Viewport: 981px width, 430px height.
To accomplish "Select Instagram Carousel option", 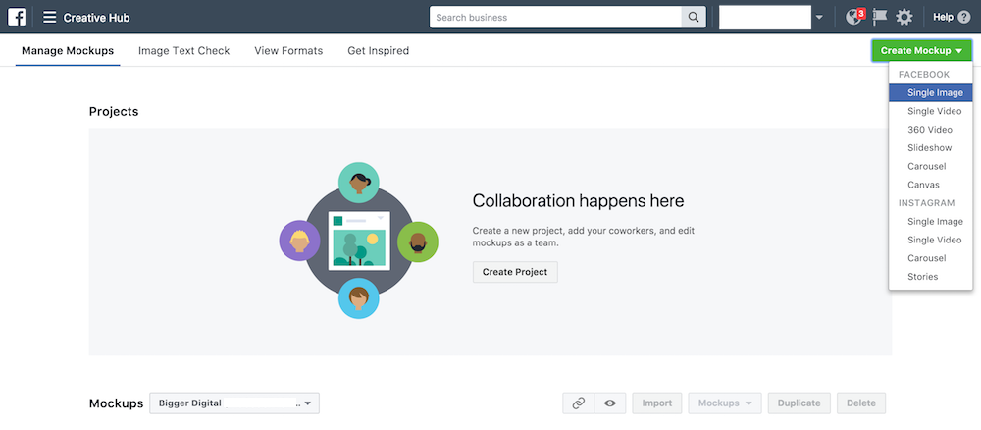I will [930, 258].
